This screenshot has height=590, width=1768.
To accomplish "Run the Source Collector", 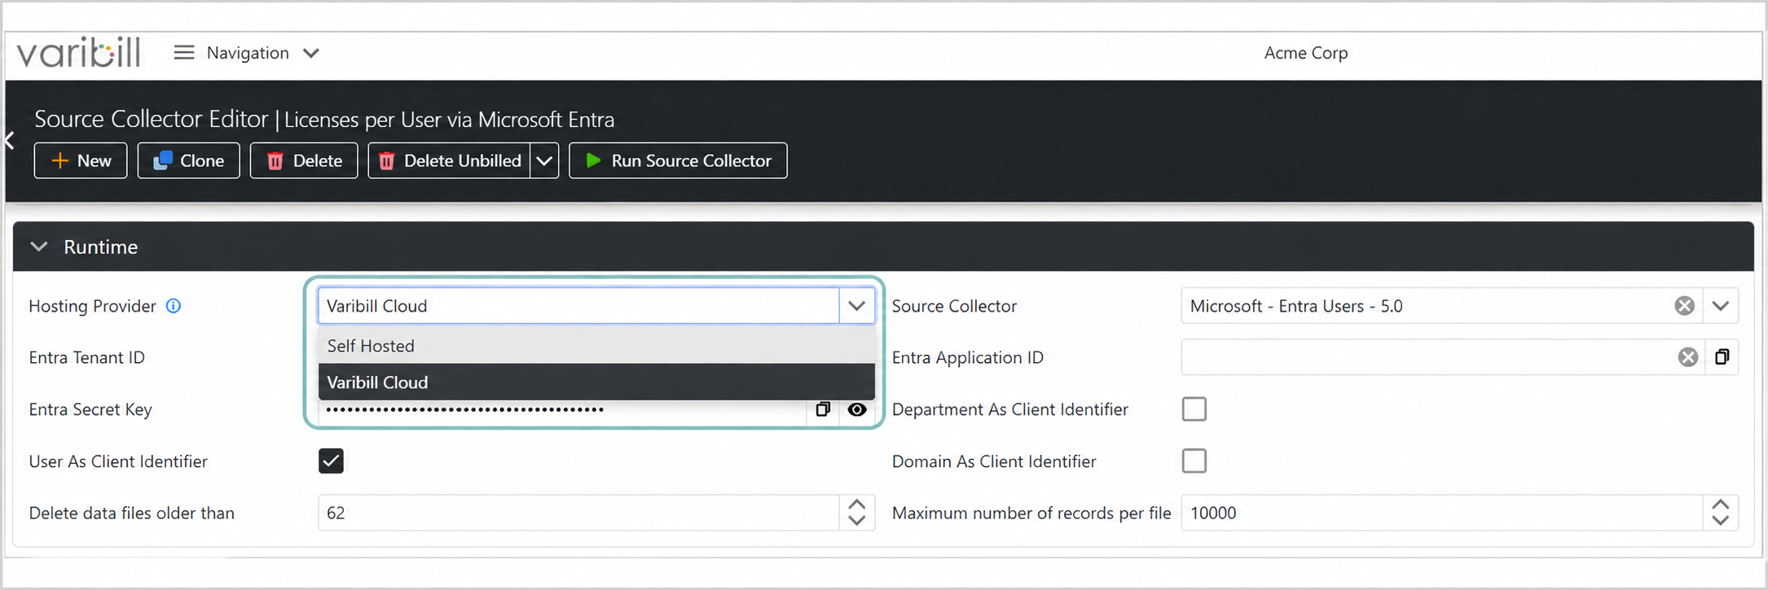I will 678,160.
